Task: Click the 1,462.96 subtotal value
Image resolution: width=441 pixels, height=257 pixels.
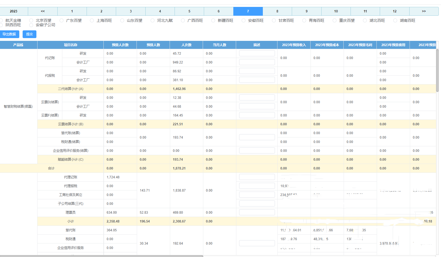Action: pyautogui.click(x=179, y=89)
